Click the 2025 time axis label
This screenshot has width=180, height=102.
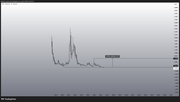coord(94,95)
